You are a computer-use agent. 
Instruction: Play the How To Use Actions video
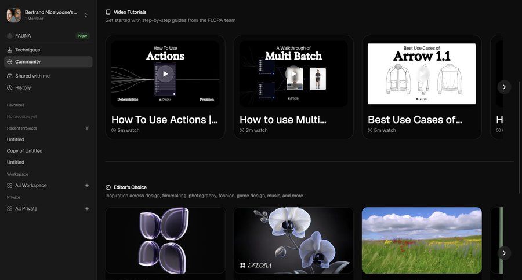pos(165,73)
